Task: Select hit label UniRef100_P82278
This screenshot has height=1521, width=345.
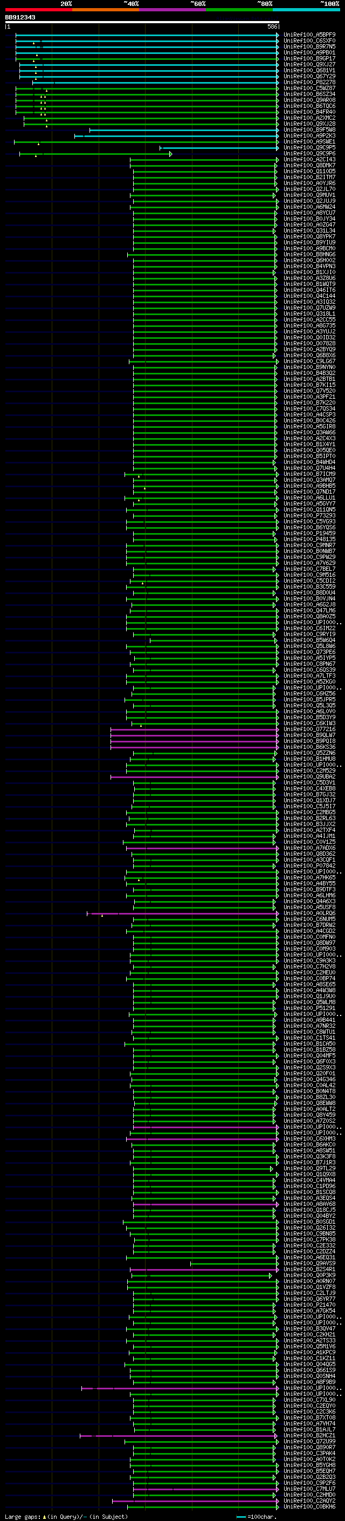Action: 309,83
